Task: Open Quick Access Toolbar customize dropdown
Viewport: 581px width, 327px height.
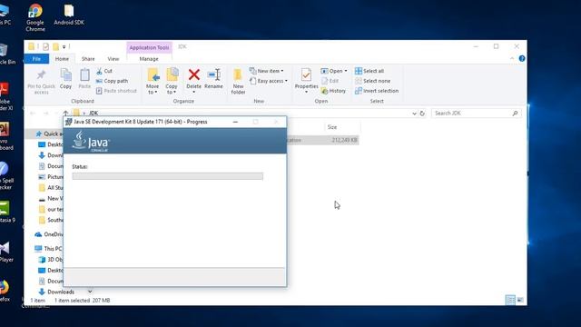Action: coord(64,46)
